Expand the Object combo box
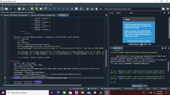 click(x=161, y=13)
